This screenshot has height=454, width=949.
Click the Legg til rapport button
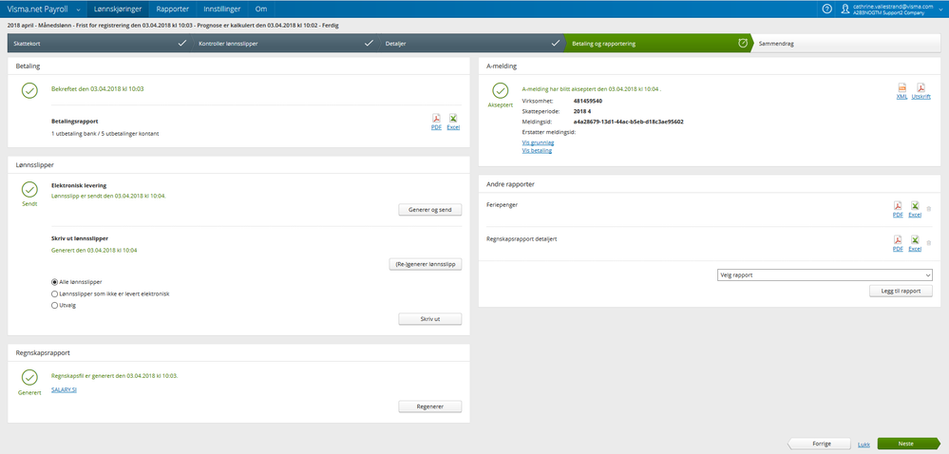click(x=901, y=291)
